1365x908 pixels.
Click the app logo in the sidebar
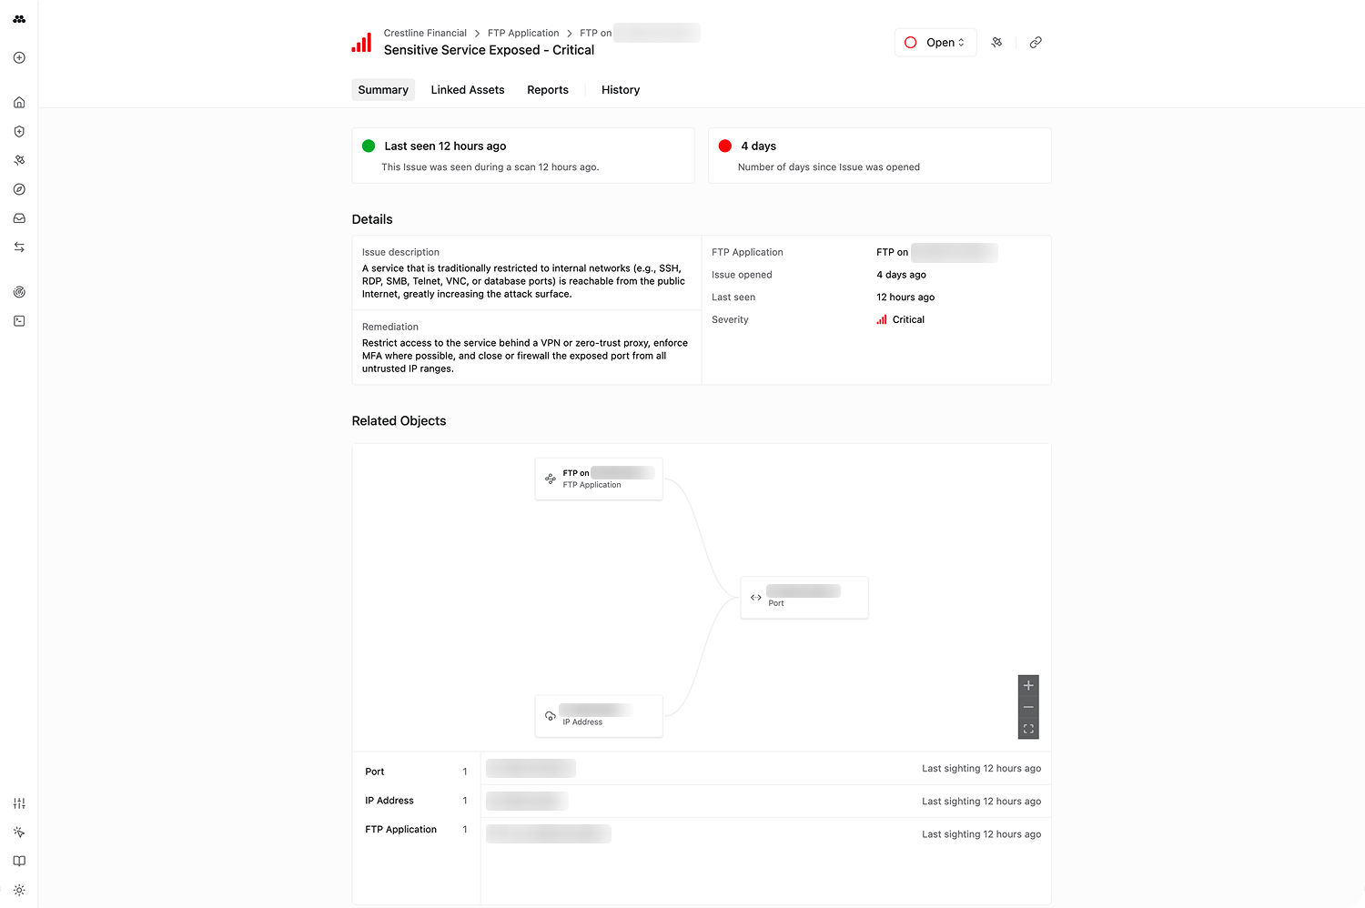19,19
